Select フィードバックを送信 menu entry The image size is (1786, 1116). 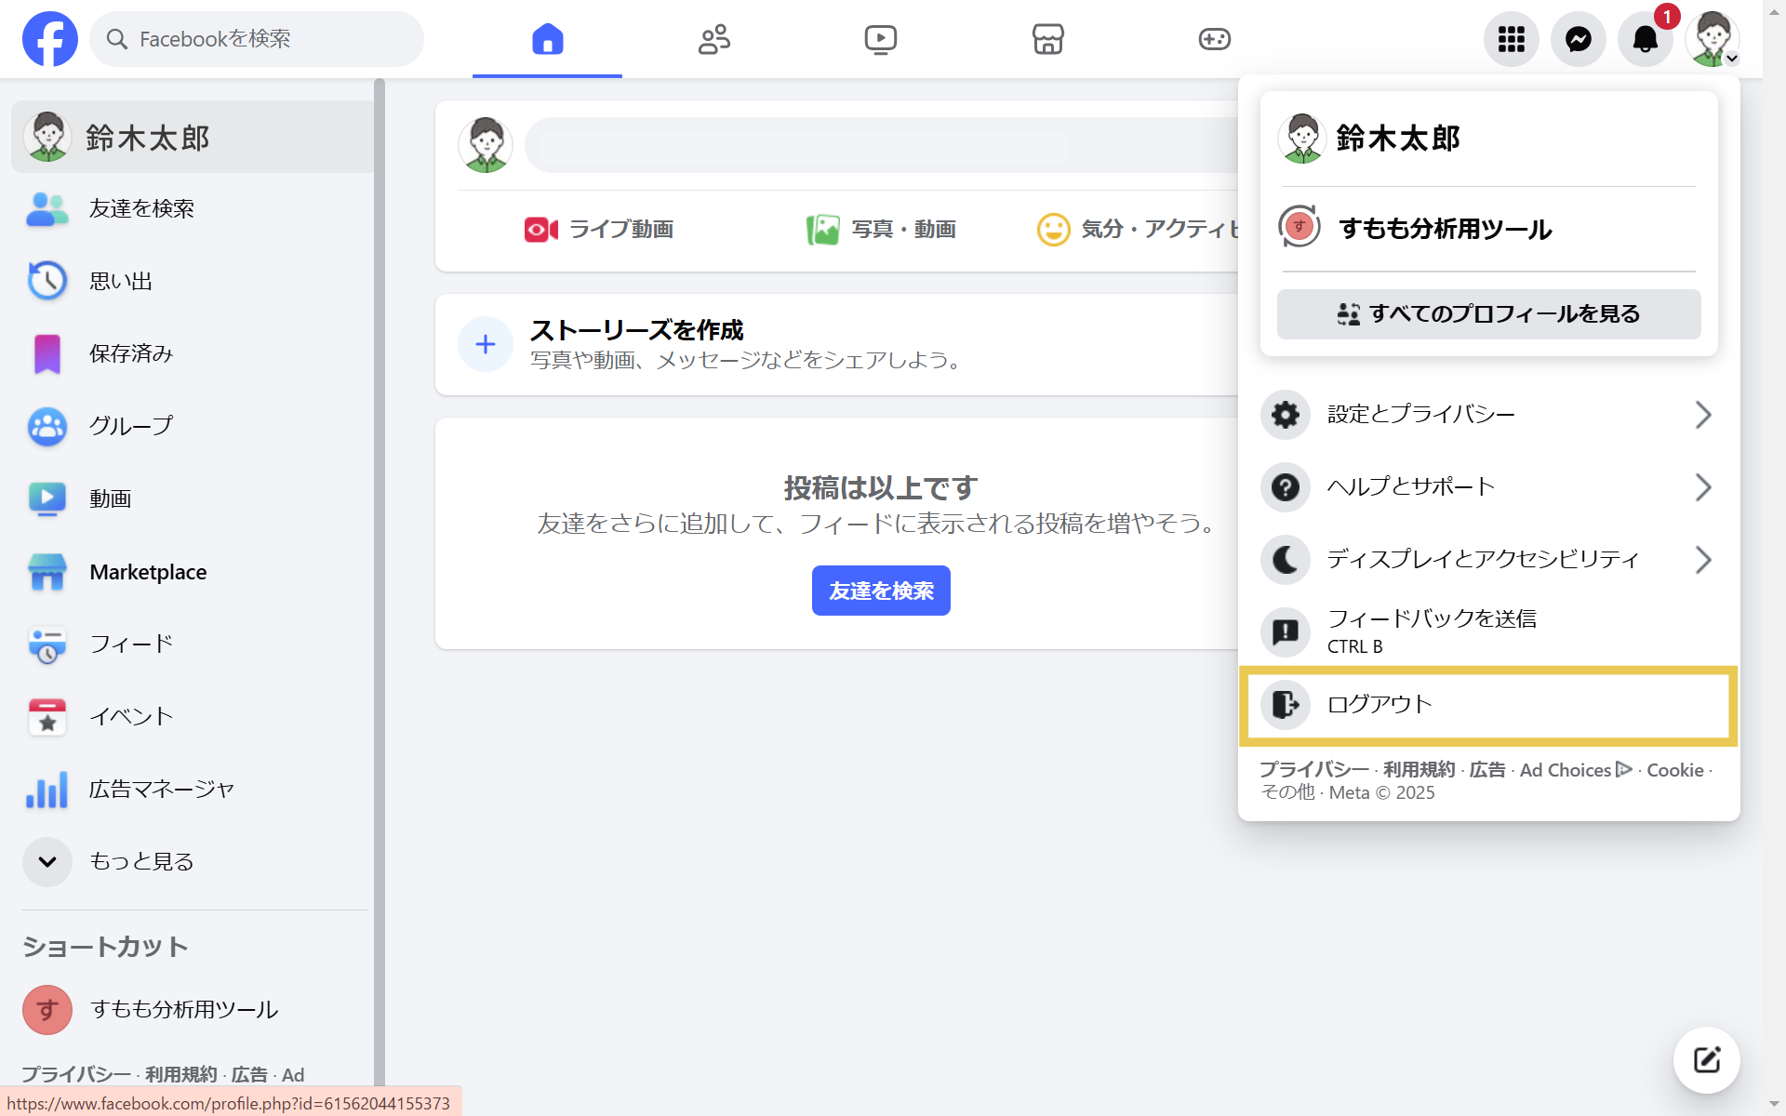point(1486,631)
